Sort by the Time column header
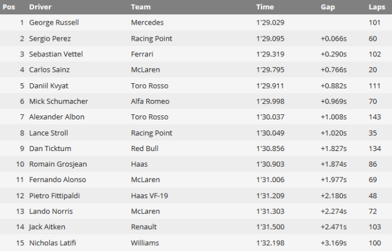This screenshot has width=392, height=251. [x=265, y=7]
